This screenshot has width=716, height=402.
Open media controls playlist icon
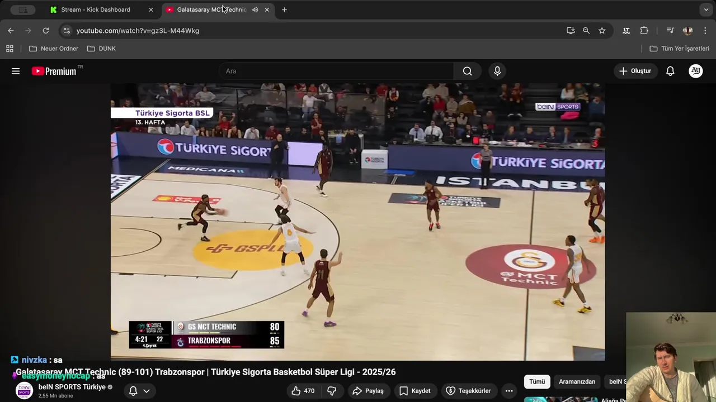(670, 31)
